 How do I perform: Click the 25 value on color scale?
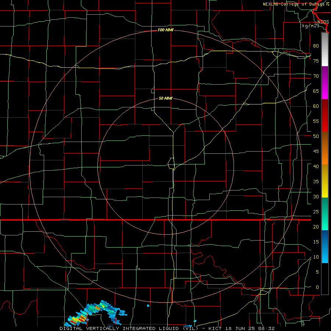pos(316,212)
